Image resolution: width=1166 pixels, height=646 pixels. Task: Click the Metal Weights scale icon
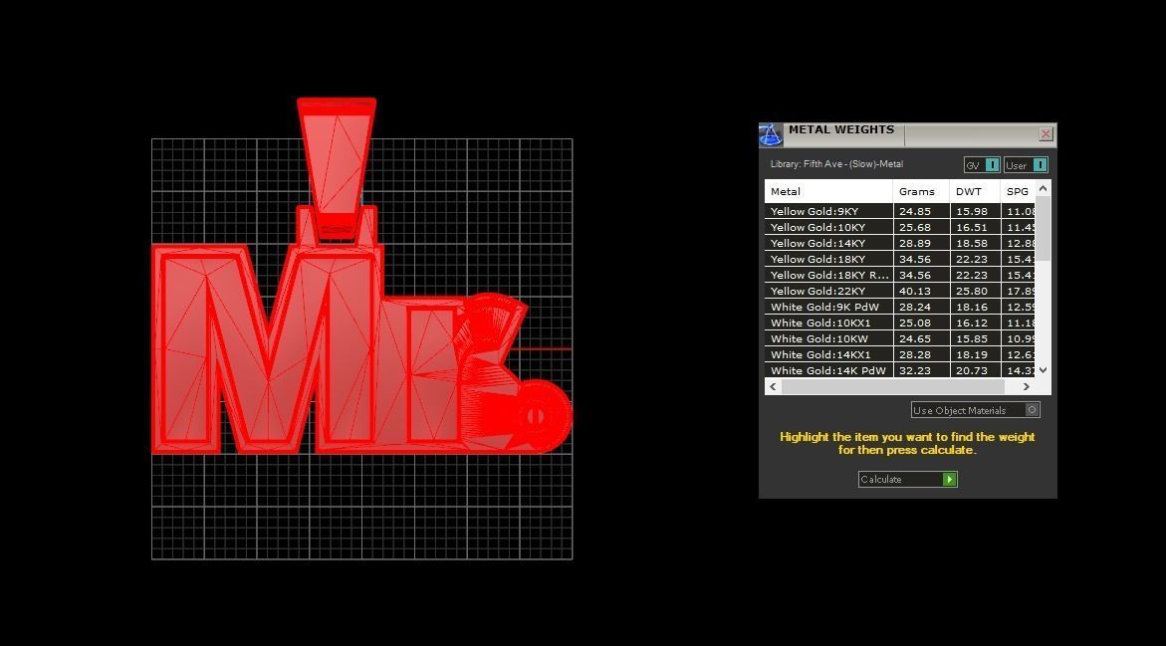coord(771,134)
